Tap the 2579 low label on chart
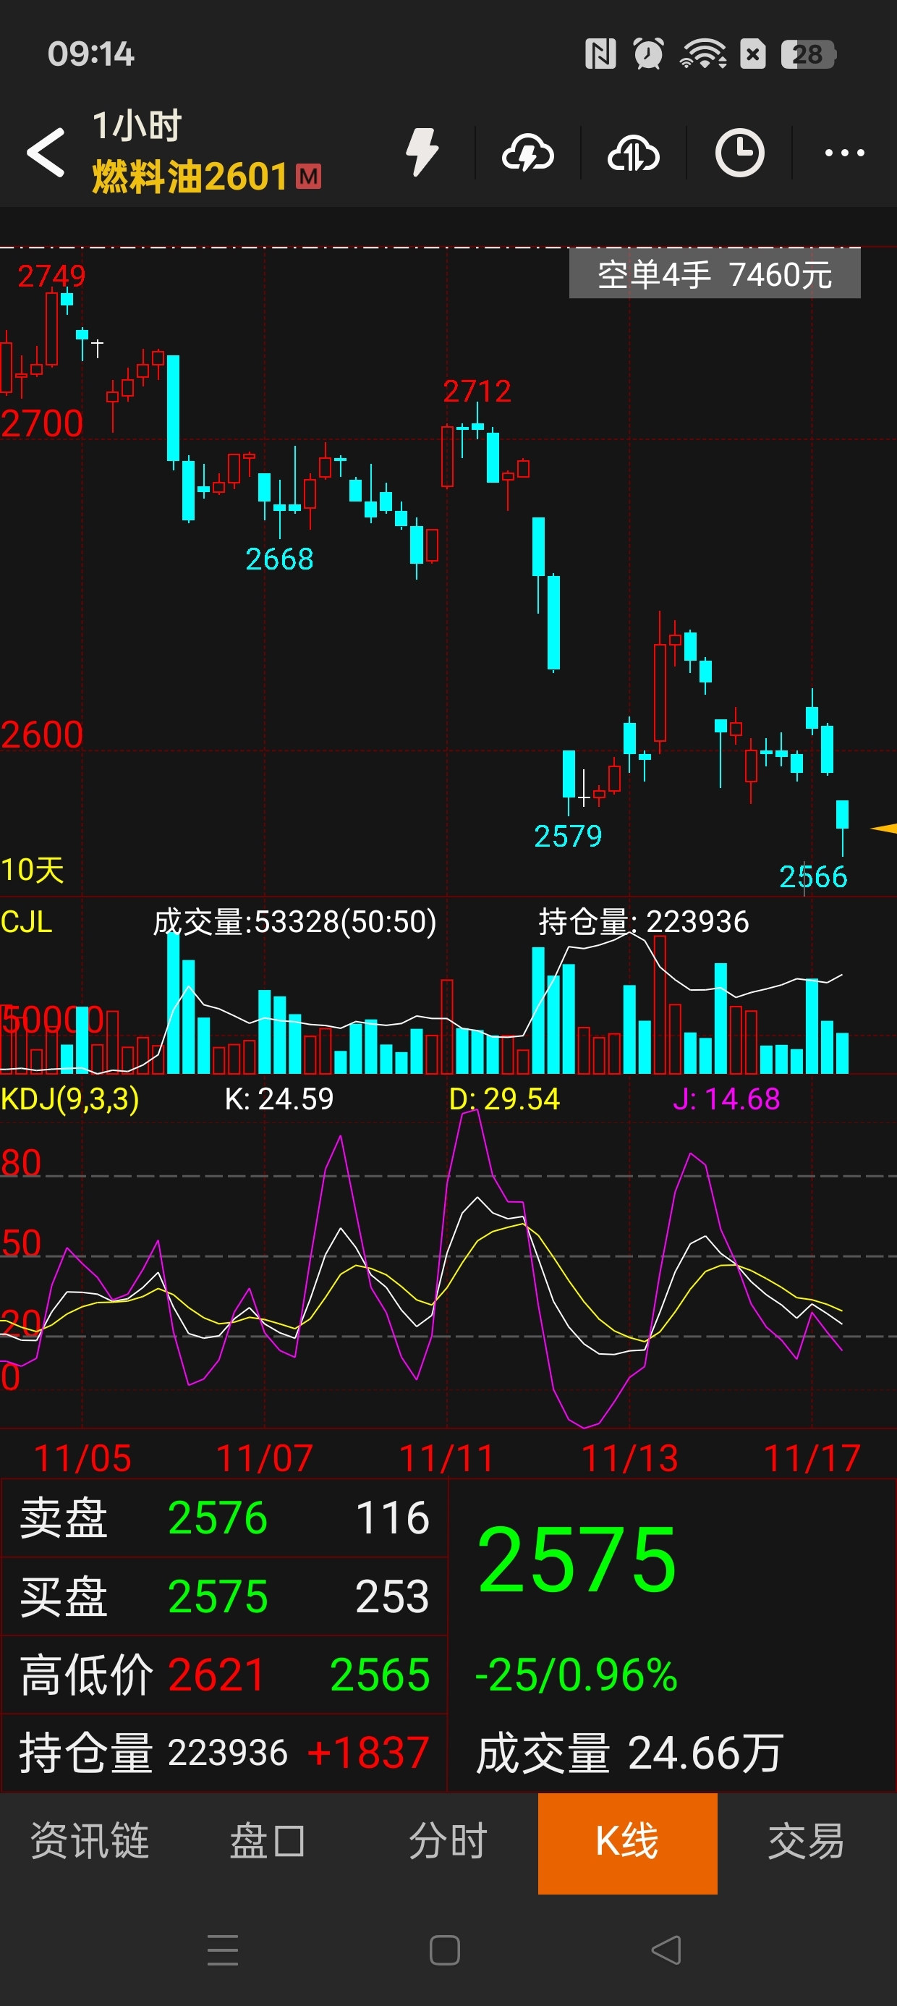 click(x=569, y=836)
